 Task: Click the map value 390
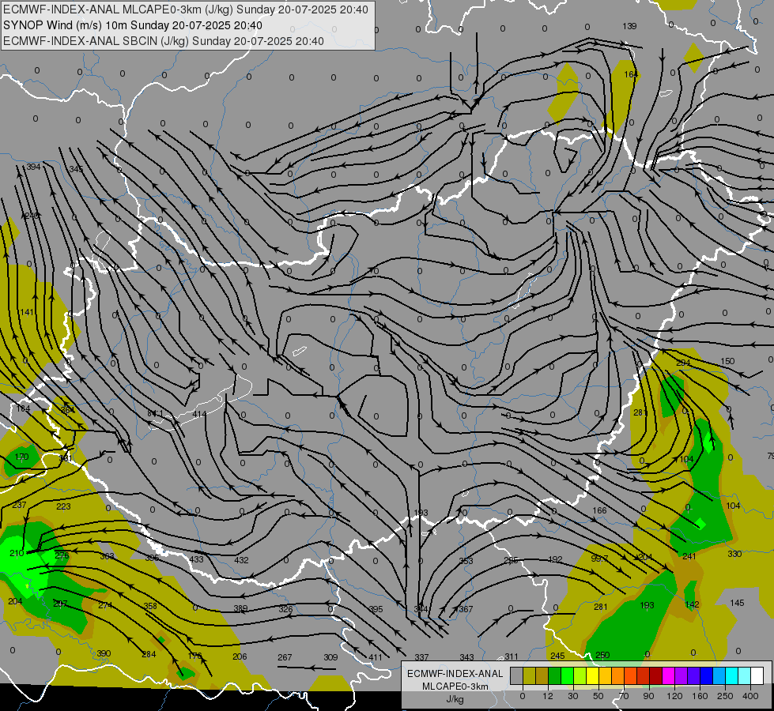tap(104, 653)
